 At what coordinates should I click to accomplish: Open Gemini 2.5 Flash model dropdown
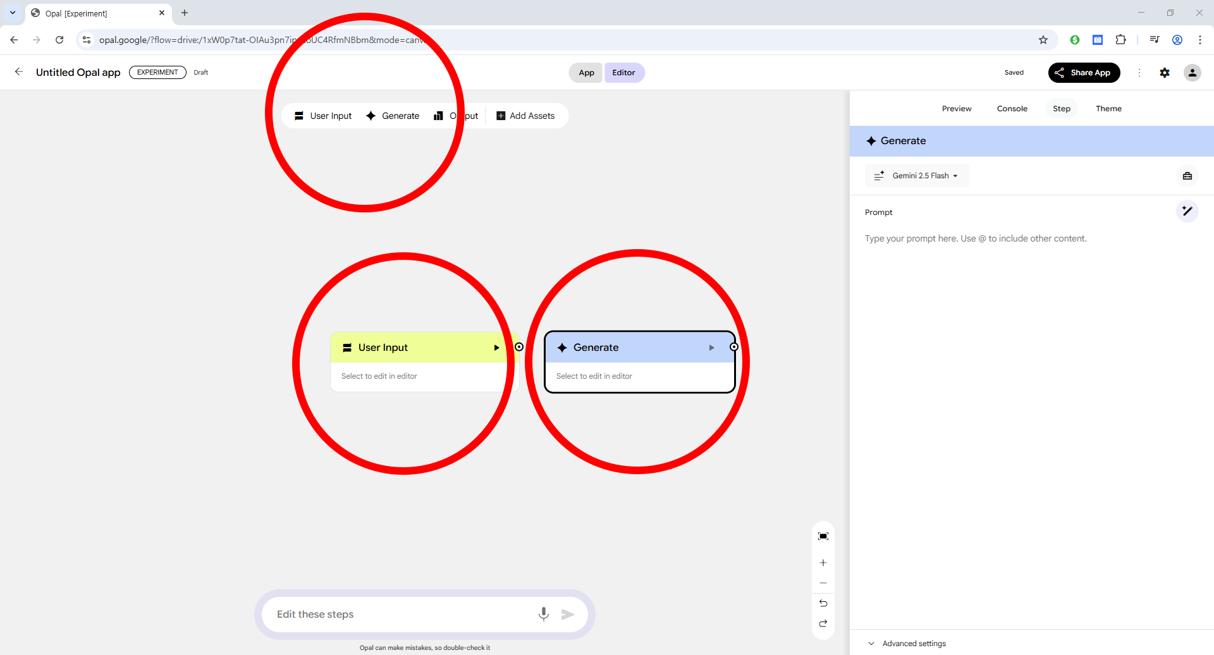coord(917,176)
